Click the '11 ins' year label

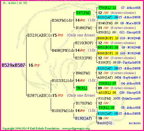point(103,28)
